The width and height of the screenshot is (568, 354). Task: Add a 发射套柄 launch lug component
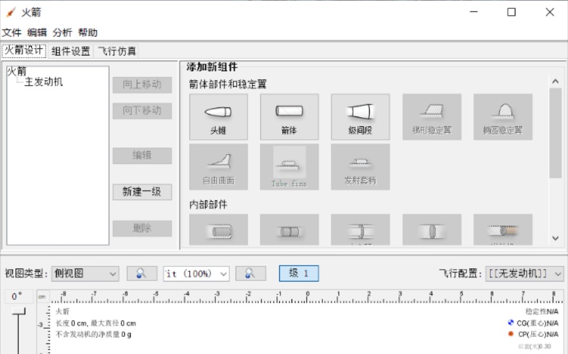pyautogui.click(x=359, y=166)
